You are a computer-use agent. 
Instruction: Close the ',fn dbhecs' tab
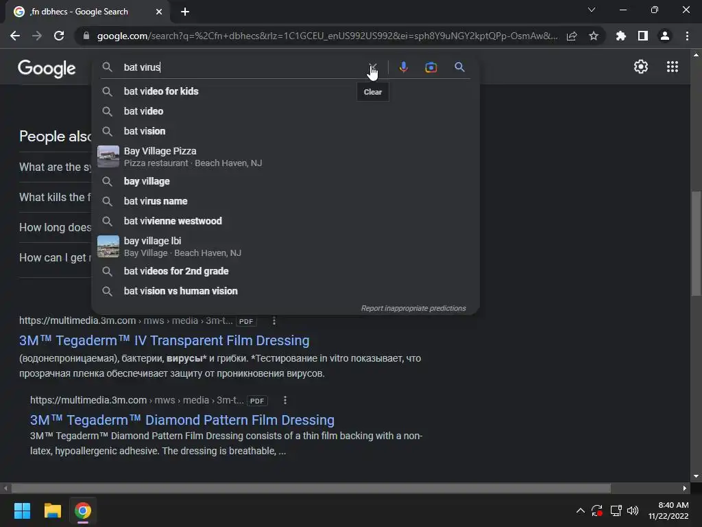point(159,12)
